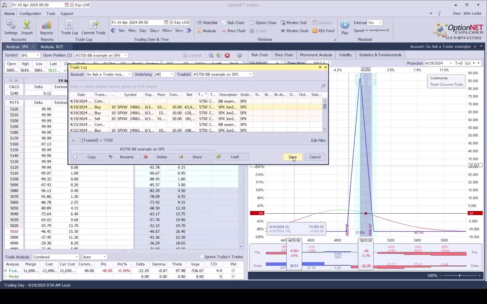Screen dimensions: 487x304
Task: Open the Open Position dropdown
Action: click(126, 55)
